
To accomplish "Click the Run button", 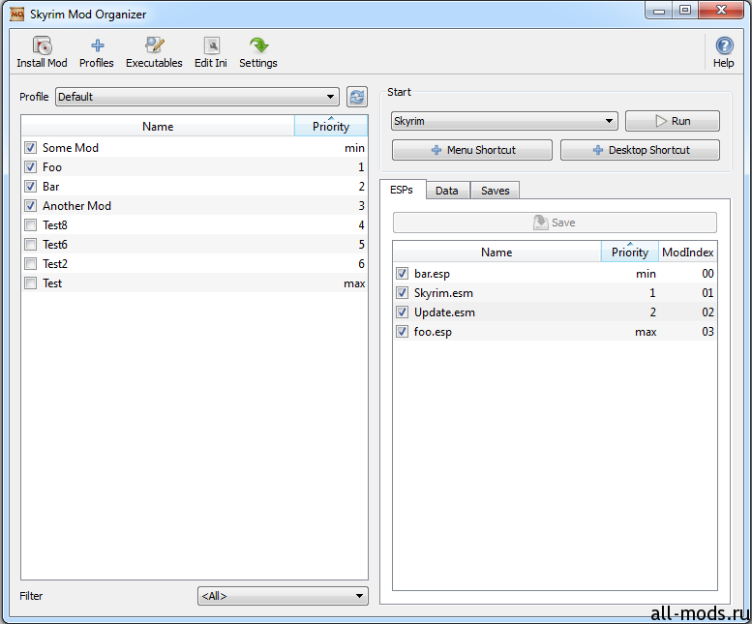I will (673, 121).
